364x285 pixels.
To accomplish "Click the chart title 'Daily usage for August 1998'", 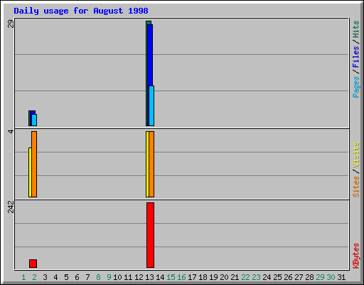I will coord(81,11).
